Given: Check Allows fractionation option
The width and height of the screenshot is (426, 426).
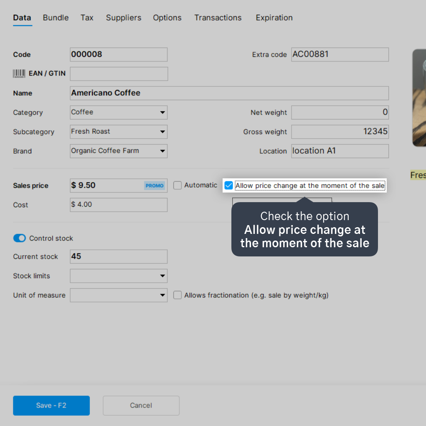Looking at the screenshot, I should coord(177,295).
